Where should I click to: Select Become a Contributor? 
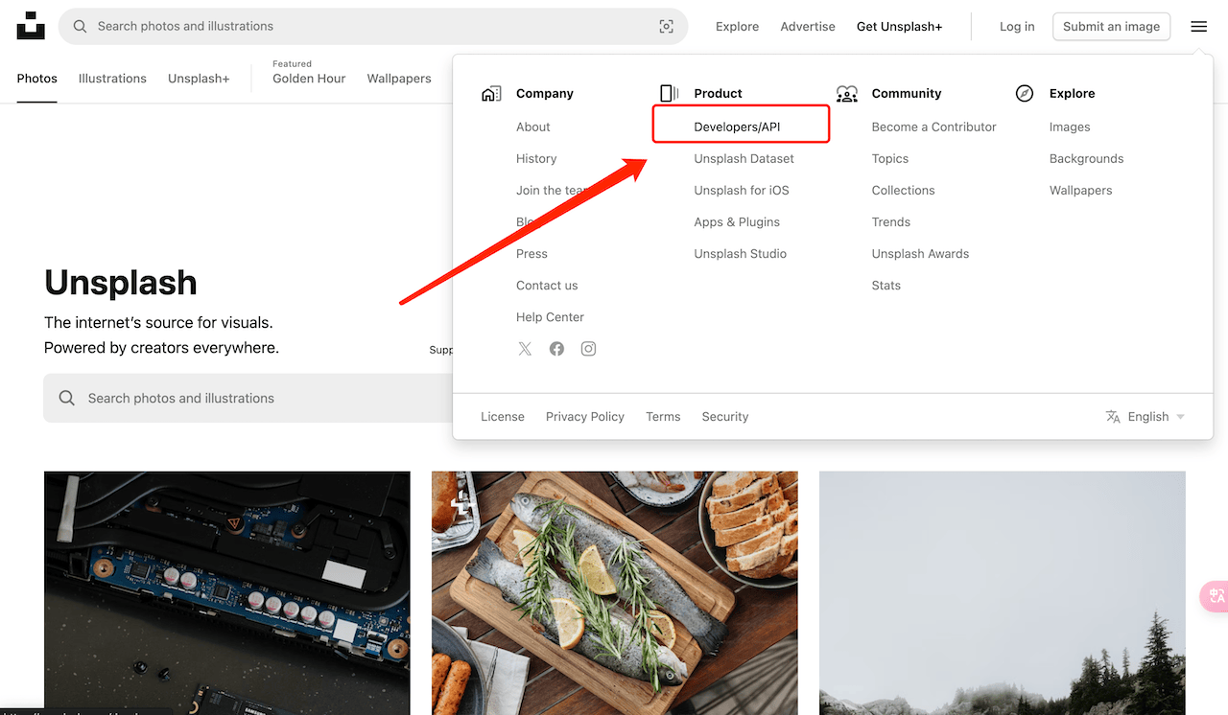click(x=934, y=127)
